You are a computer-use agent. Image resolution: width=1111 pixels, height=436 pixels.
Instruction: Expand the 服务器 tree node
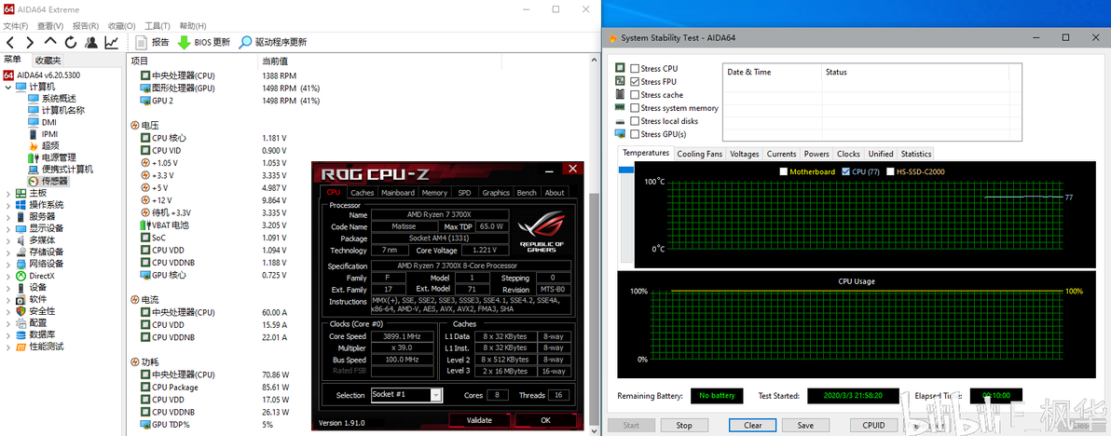coord(7,216)
